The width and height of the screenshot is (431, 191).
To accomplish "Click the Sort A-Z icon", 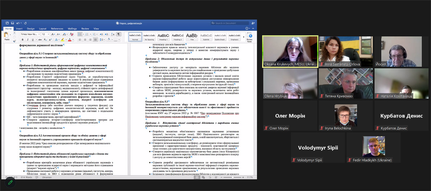I will tap(112, 34).
